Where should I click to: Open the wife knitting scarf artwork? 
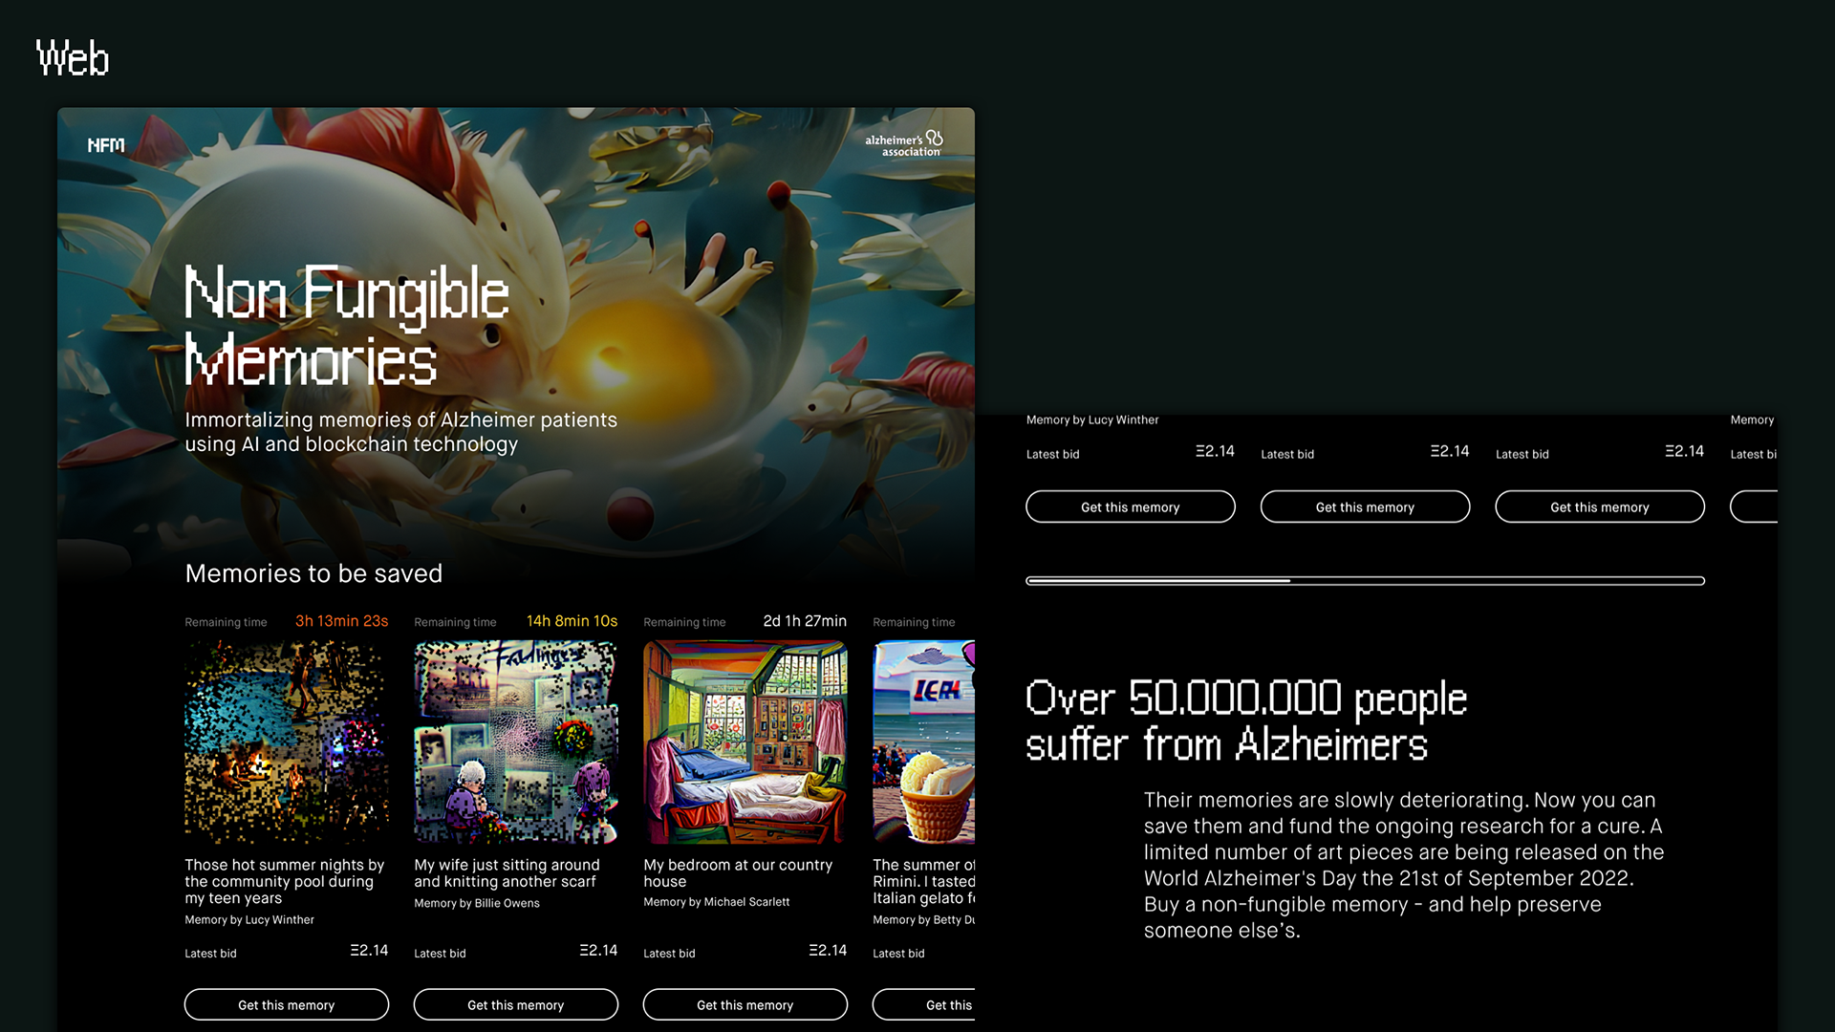tap(516, 742)
